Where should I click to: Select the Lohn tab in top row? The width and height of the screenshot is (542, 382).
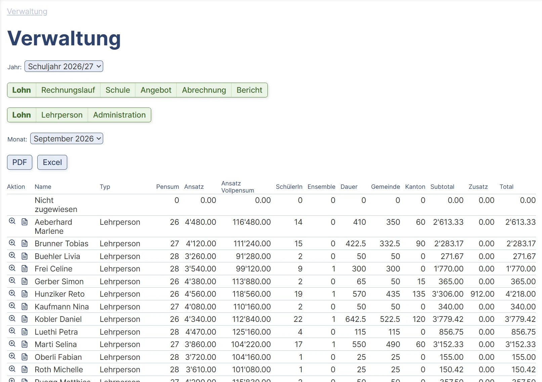22,90
